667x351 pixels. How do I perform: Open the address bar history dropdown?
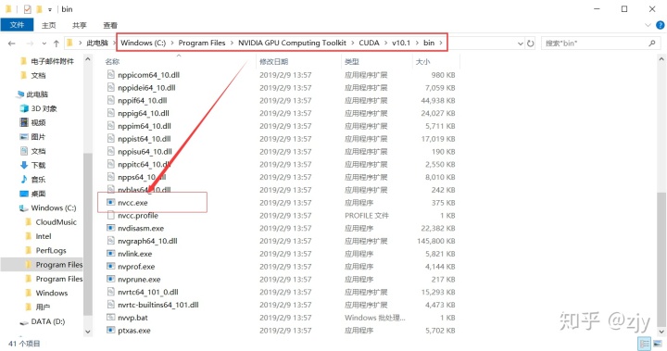tap(521, 44)
